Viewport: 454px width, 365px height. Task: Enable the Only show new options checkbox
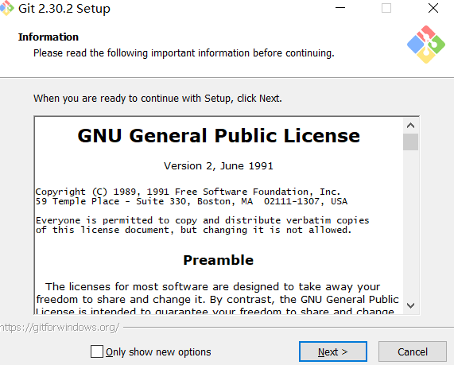point(97,351)
